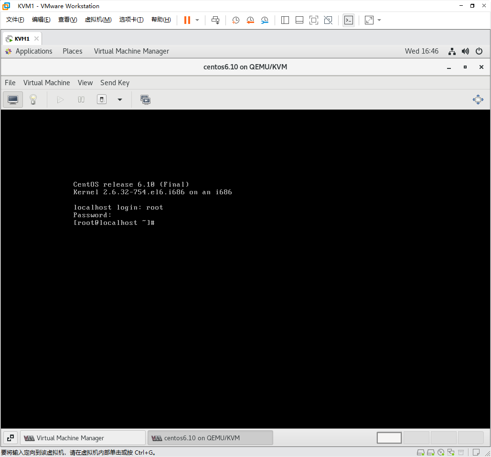
Task: Open the VMware 编辑(E) menu
Action: coord(41,20)
